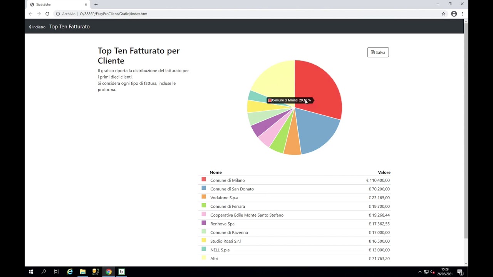Click the value € 70.200,00

(x=379, y=189)
